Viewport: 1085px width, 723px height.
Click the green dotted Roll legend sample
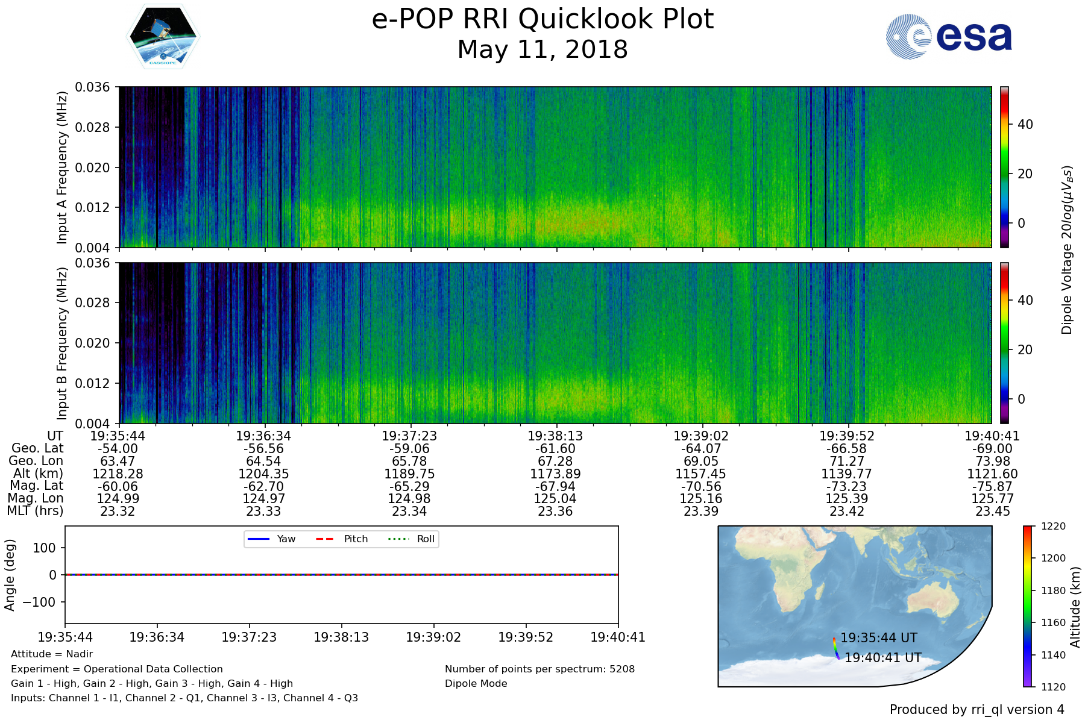coord(398,539)
